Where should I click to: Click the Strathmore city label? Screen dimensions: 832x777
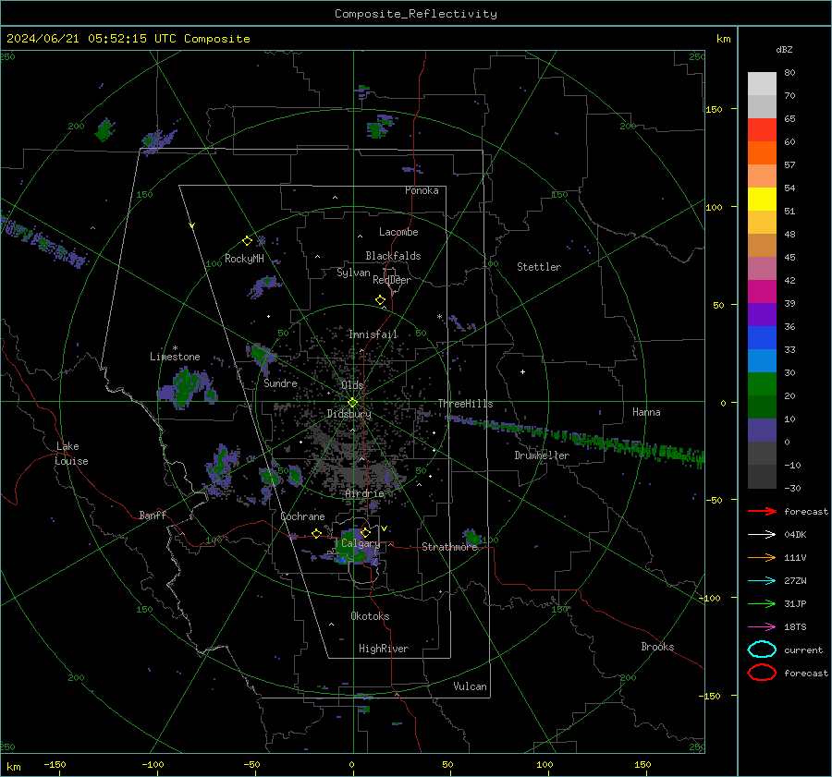coord(449,547)
